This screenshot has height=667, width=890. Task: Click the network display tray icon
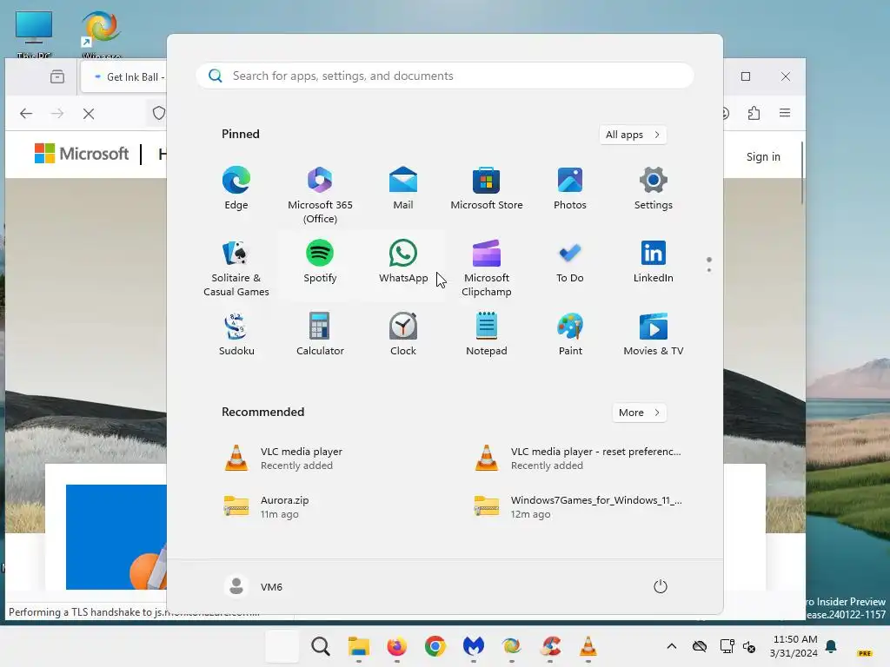[x=727, y=646]
